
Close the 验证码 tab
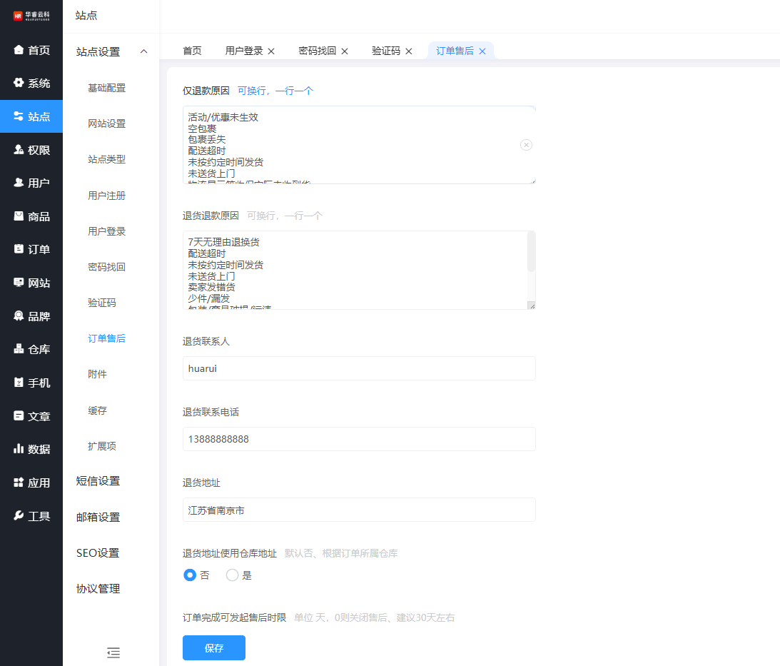coord(409,51)
